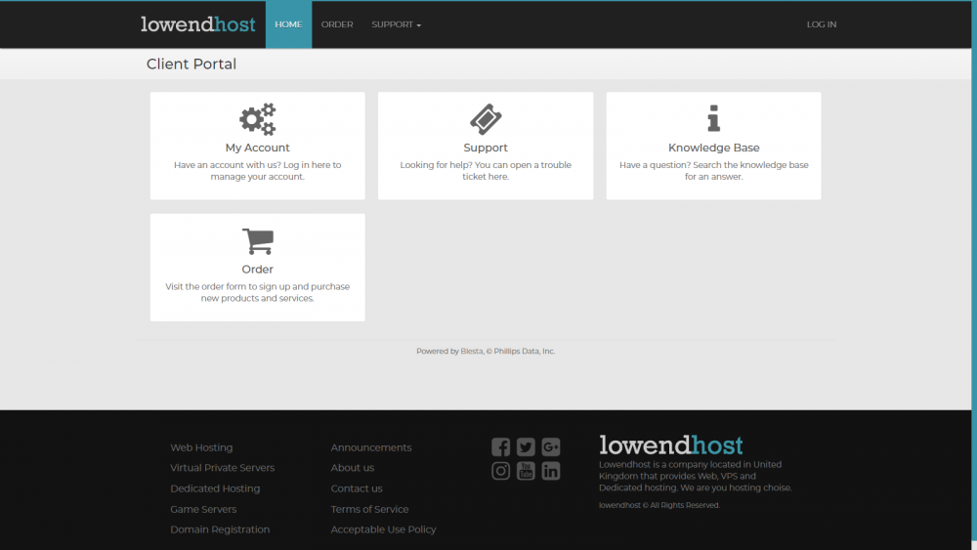Screen dimensions: 977x550
Task: Click the Blesta link in powered-by text
Action: pos(472,352)
